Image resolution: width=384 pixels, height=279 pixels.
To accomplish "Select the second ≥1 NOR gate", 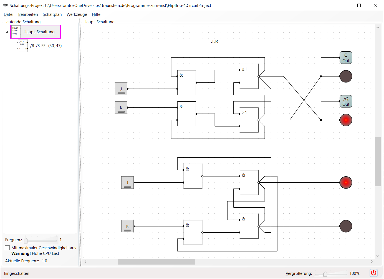I will [x=249, y=120].
